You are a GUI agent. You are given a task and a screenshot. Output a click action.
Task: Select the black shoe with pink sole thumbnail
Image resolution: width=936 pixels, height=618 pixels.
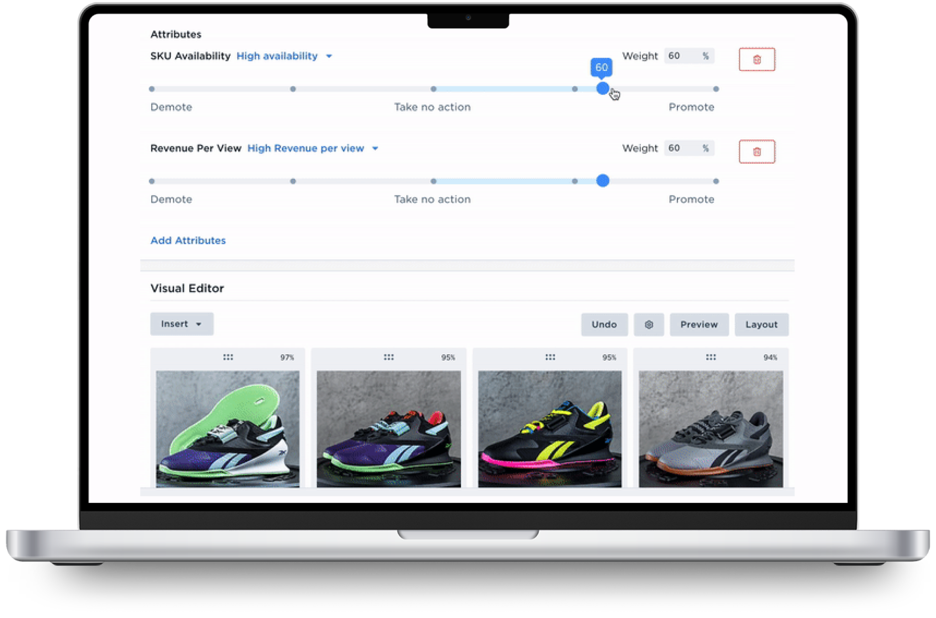tap(550, 429)
